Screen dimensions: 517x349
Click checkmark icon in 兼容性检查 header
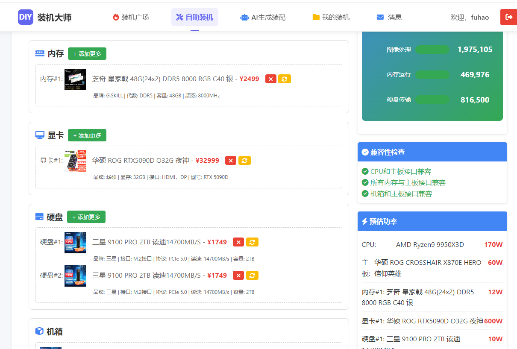click(x=365, y=152)
